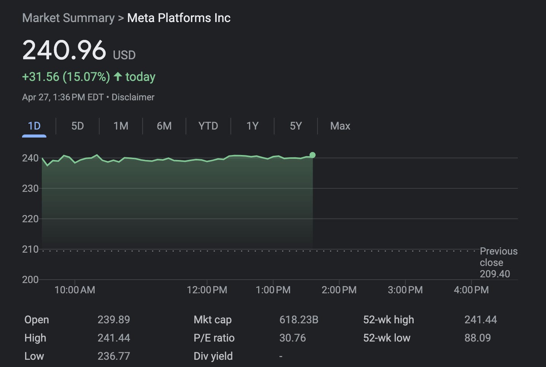This screenshot has width=546, height=367.
Task: Show the Max time range
Action: coord(340,126)
